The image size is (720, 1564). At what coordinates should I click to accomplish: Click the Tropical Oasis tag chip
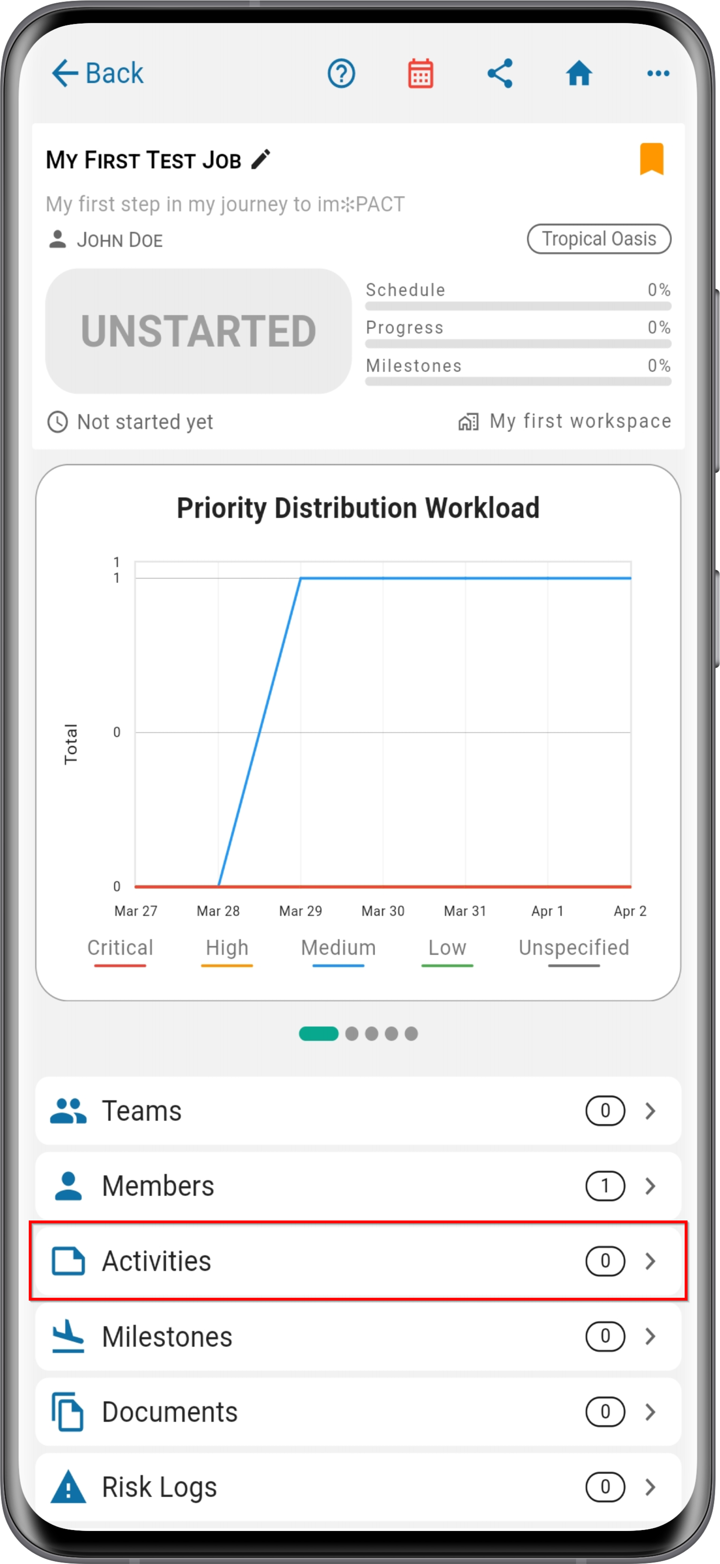tap(598, 238)
